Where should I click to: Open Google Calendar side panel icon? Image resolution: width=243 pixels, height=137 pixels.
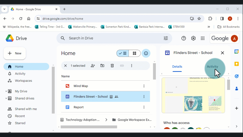pos(236,52)
